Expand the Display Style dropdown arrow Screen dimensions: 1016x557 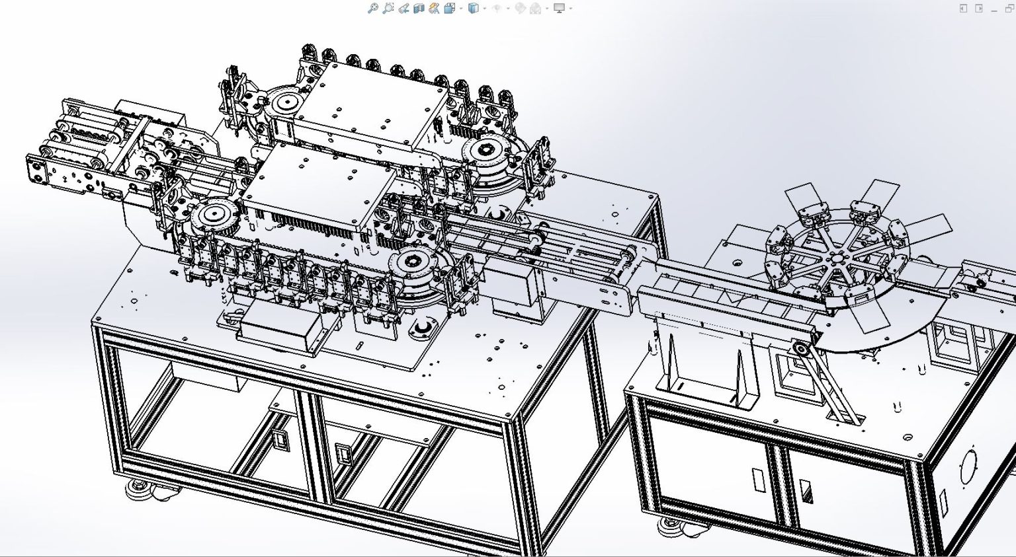tap(484, 9)
